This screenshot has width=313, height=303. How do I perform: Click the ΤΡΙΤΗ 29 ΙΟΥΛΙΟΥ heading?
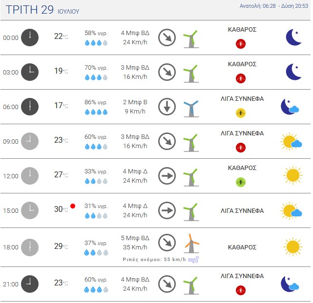pos(42,10)
